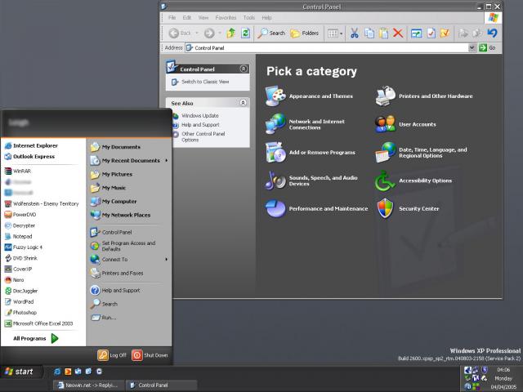The height and width of the screenshot is (392, 523).
Task: Open the Edit menu
Action: click(x=187, y=17)
